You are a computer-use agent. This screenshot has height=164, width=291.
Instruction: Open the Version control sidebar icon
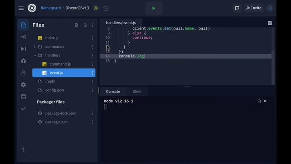coord(23,37)
